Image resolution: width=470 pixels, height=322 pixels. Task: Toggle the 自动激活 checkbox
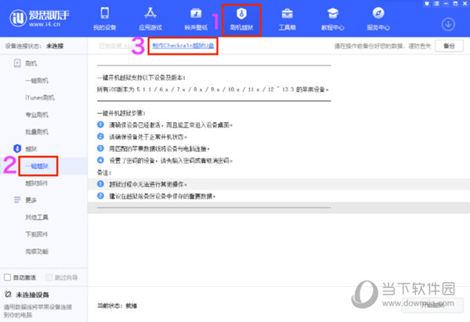8,277
